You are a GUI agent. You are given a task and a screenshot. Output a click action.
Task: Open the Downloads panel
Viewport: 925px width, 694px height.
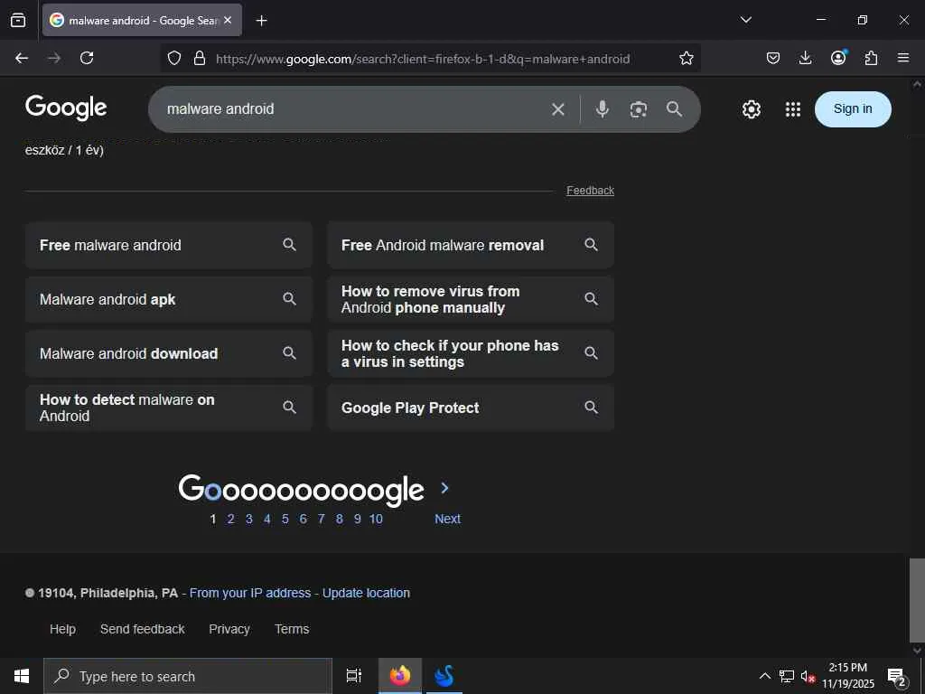[805, 58]
